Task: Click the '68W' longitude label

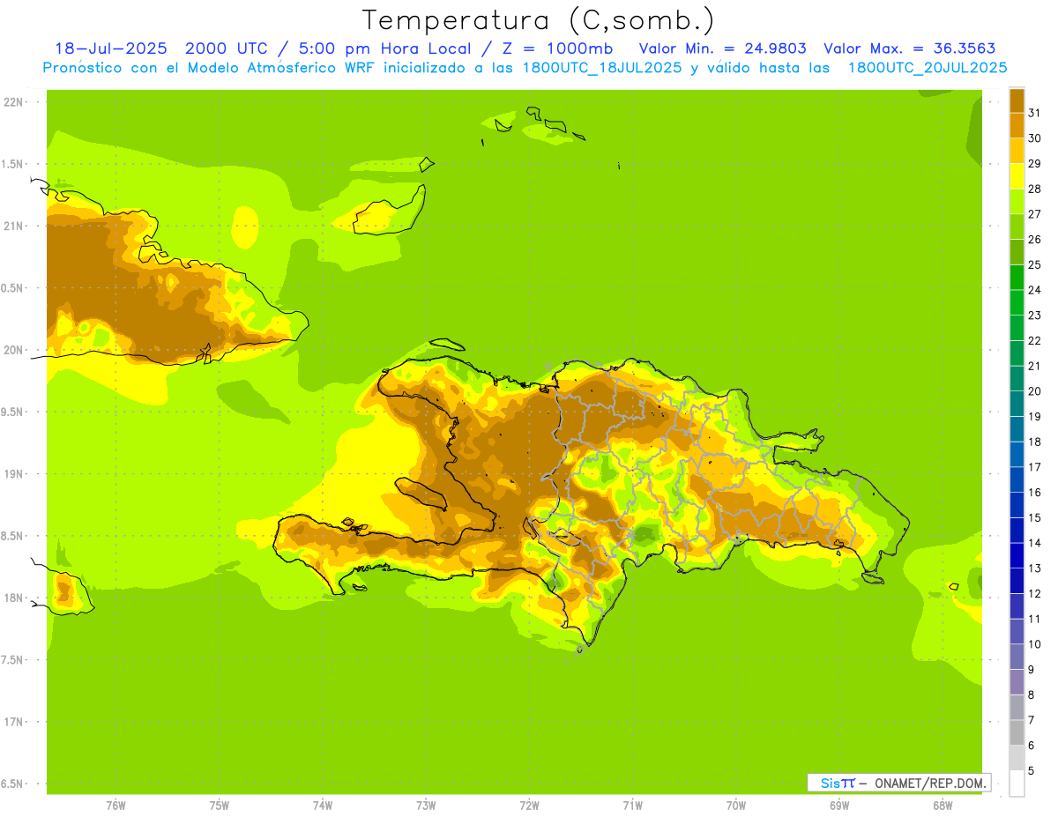Action: coord(943,806)
